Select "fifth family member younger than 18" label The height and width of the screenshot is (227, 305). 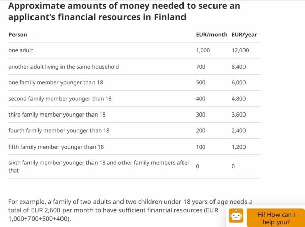(56, 147)
